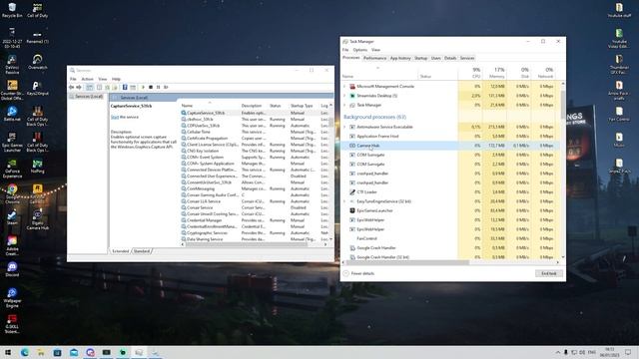Collapse Task Manager with Fewer details
Screen dimensions: 639x359
358,273
